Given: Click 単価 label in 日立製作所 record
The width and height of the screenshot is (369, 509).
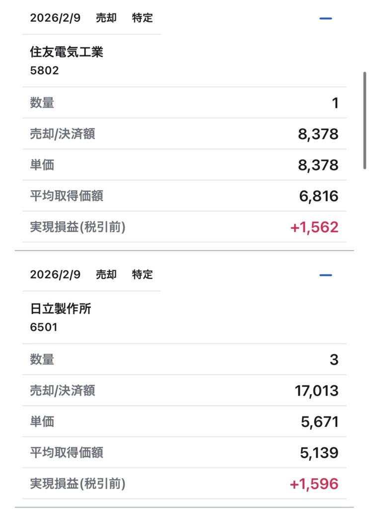Looking at the screenshot, I should [42, 422].
